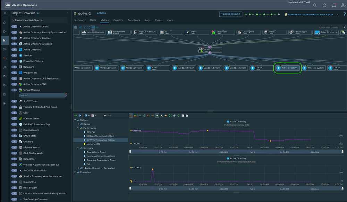This screenshot has height=202, width=347.
Task: Open the help question mark icon
Action: (344, 14)
